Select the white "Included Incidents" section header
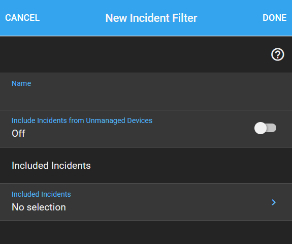 [51, 165]
